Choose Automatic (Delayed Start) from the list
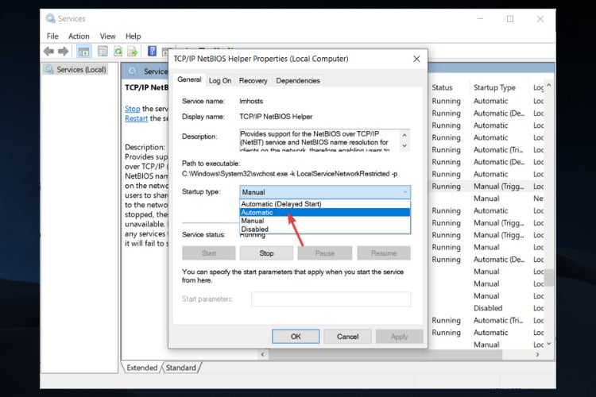This screenshot has height=397, width=596. coord(325,204)
